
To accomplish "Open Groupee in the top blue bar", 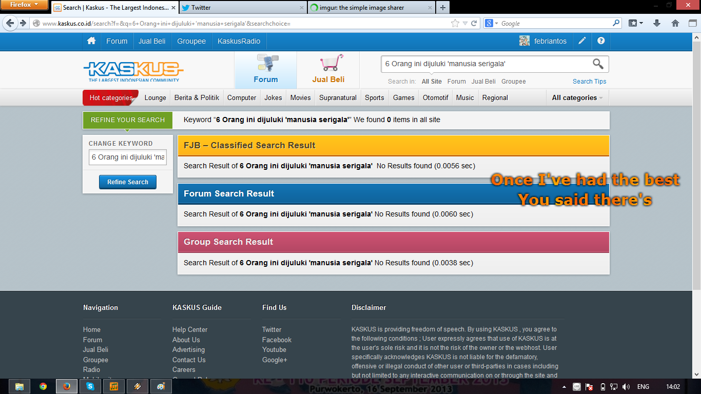I will [191, 41].
